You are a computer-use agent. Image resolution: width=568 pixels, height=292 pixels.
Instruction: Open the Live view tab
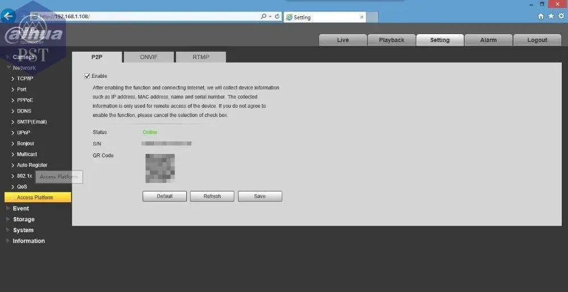[x=343, y=40]
